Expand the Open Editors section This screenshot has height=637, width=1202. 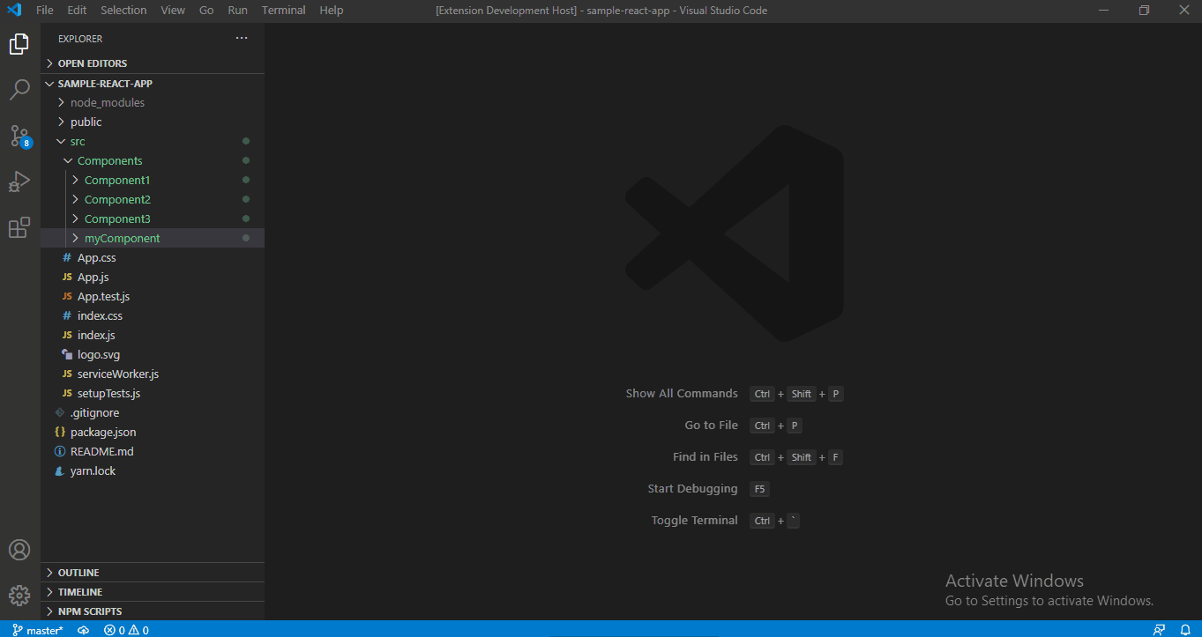(153, 63)
